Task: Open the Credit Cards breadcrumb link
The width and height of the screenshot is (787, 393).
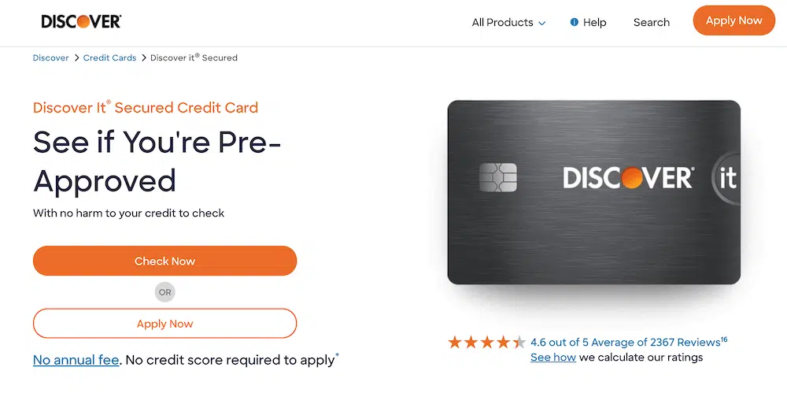Action: click(x=110, y=58)
